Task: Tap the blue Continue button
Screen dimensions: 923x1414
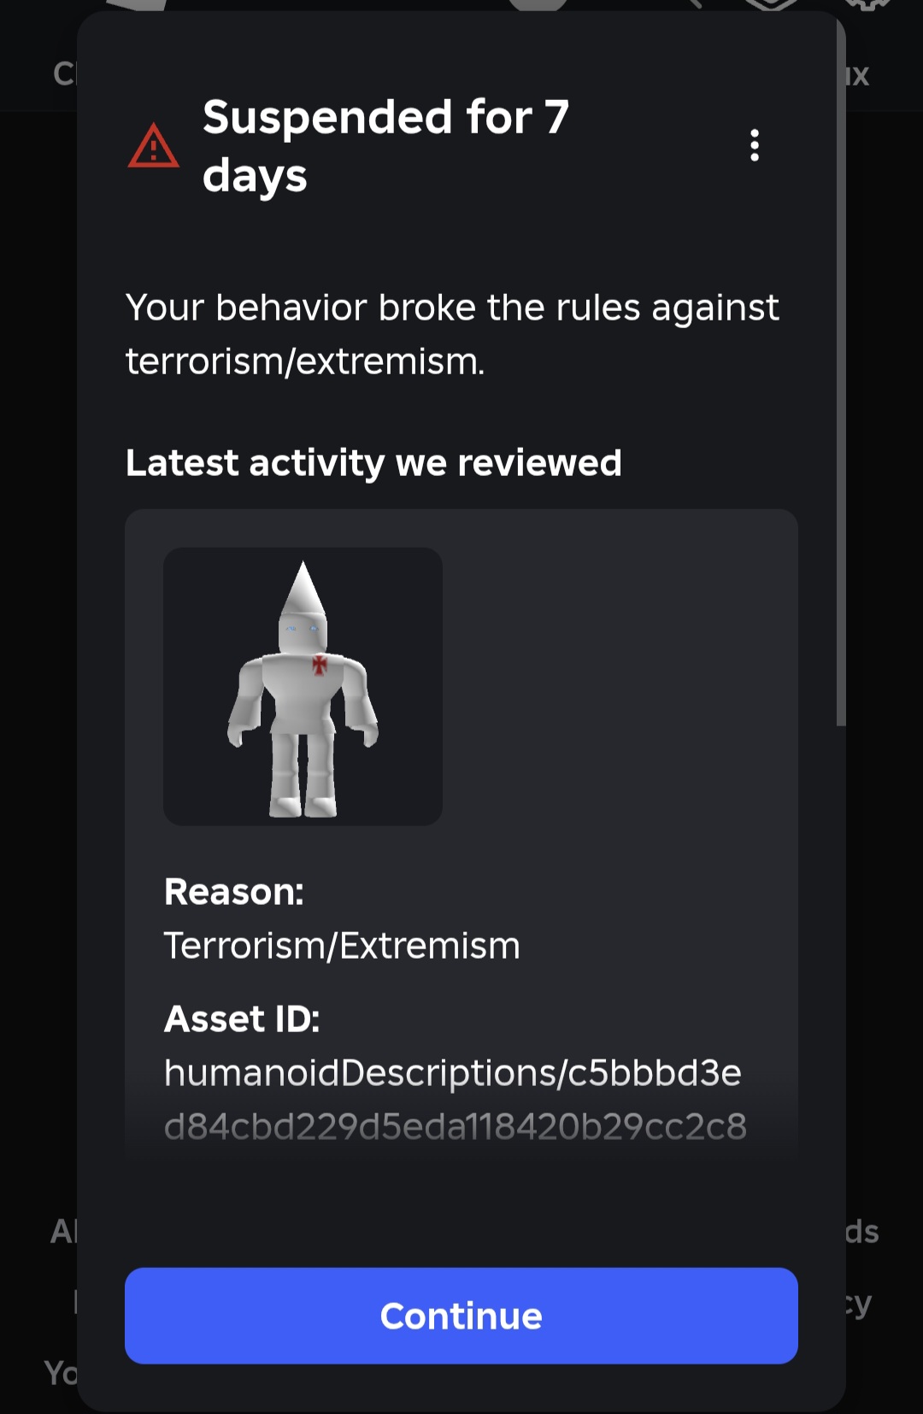Action: click(x=461, y=1316)
